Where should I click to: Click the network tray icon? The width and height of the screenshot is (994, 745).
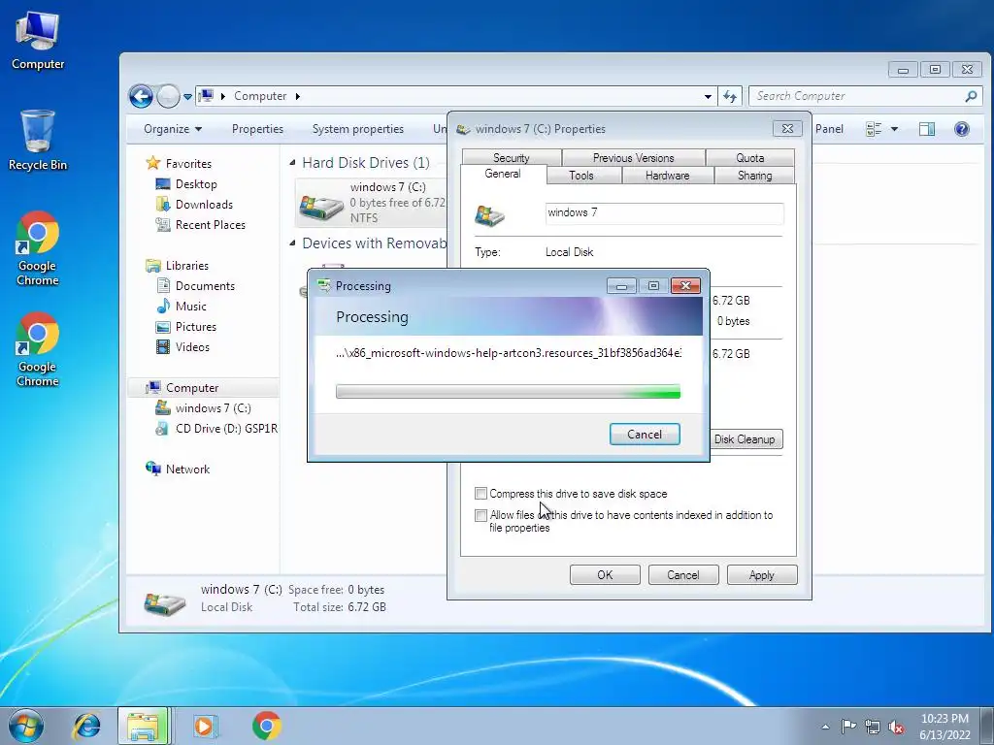tap(873, 727)
